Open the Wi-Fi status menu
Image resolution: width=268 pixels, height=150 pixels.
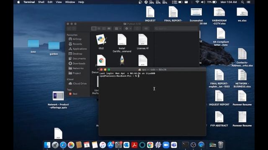[x=197, y=2]
